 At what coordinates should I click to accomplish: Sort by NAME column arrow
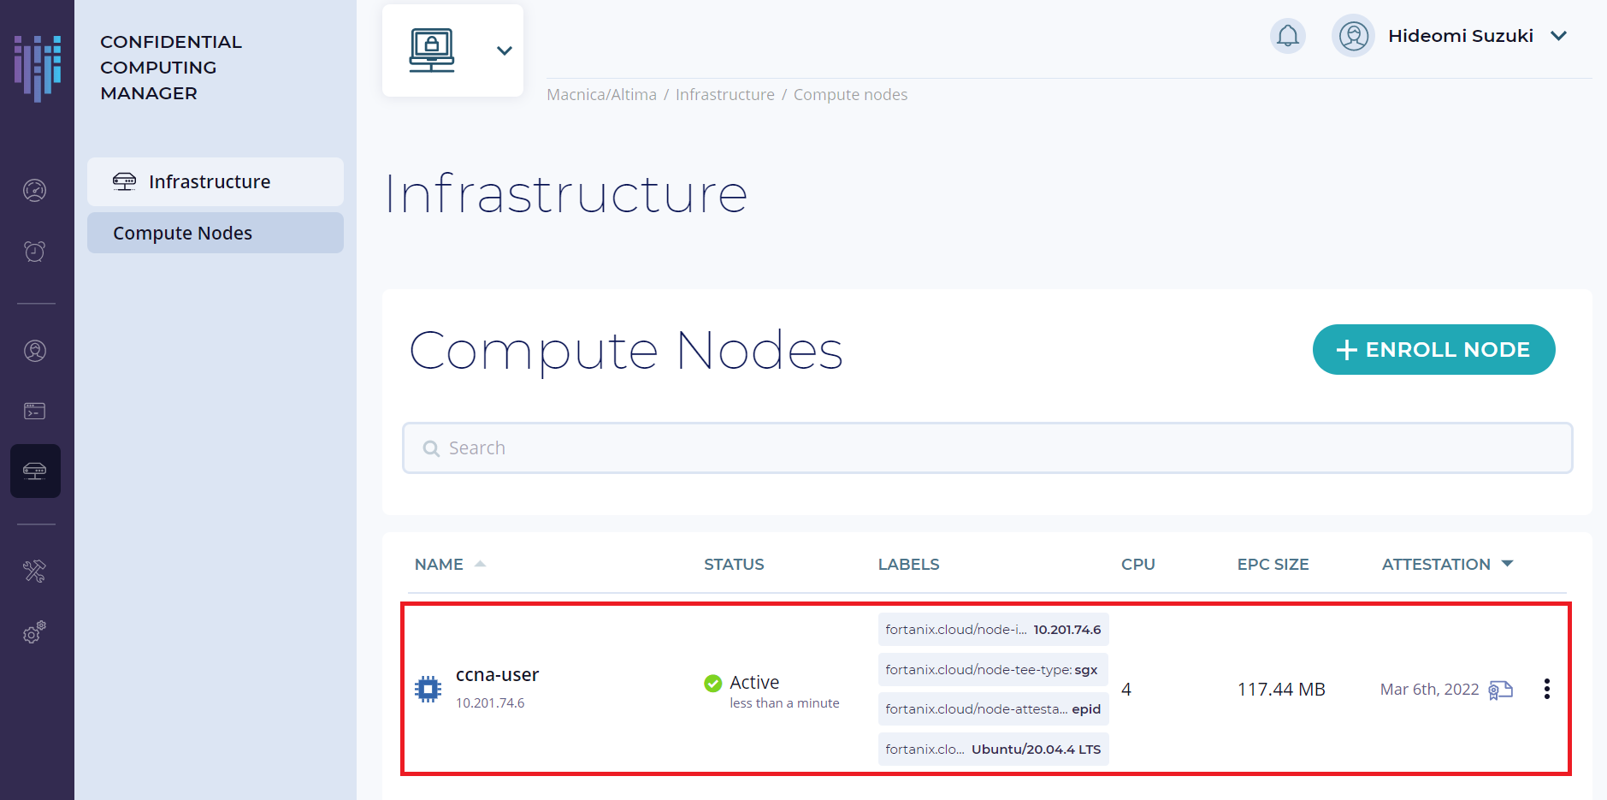pyautogui.click(x=481, y=564)
